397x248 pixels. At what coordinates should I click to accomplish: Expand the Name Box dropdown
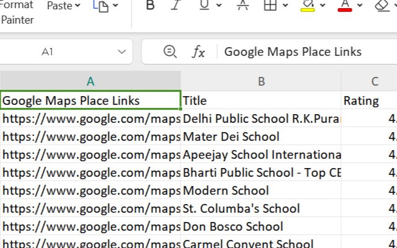click(122, 52)
